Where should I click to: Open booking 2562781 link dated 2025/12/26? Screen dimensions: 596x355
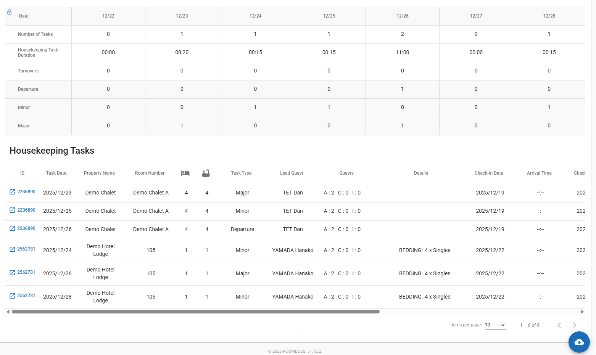26,272
